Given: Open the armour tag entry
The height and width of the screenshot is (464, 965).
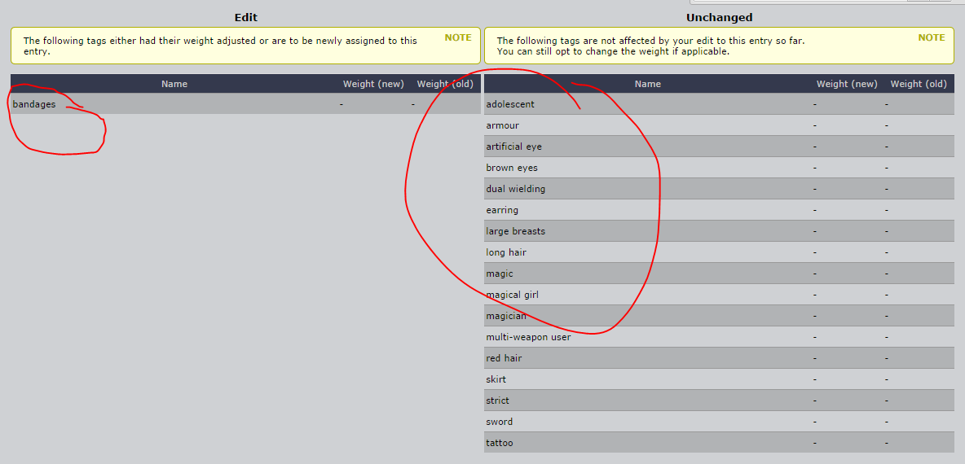Looking at the screenshot, I should coord(502,125).
